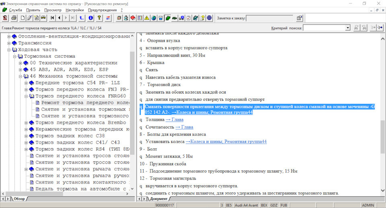Click the blank page icon in the toolbar

coord(23,18)
